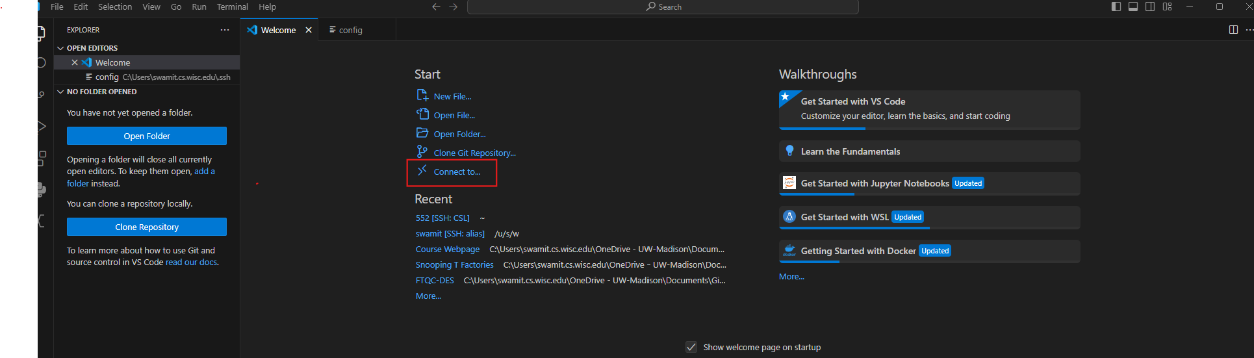This screenshot has width=1254, height=358.
Task: Click the blue Open Folder button
Action: click(x=147, y=136)
